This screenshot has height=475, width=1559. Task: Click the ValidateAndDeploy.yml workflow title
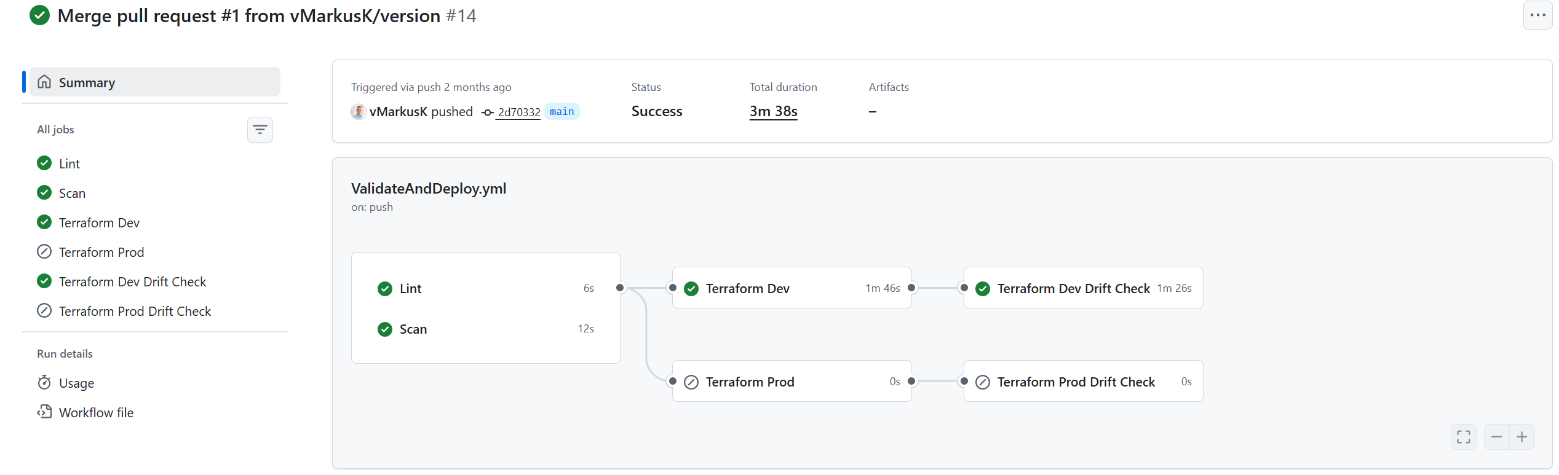pos(429,189)
